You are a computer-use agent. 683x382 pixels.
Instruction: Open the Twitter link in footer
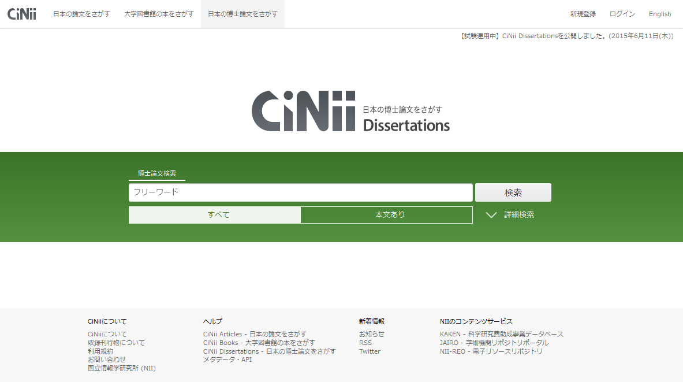coord(370,351)
